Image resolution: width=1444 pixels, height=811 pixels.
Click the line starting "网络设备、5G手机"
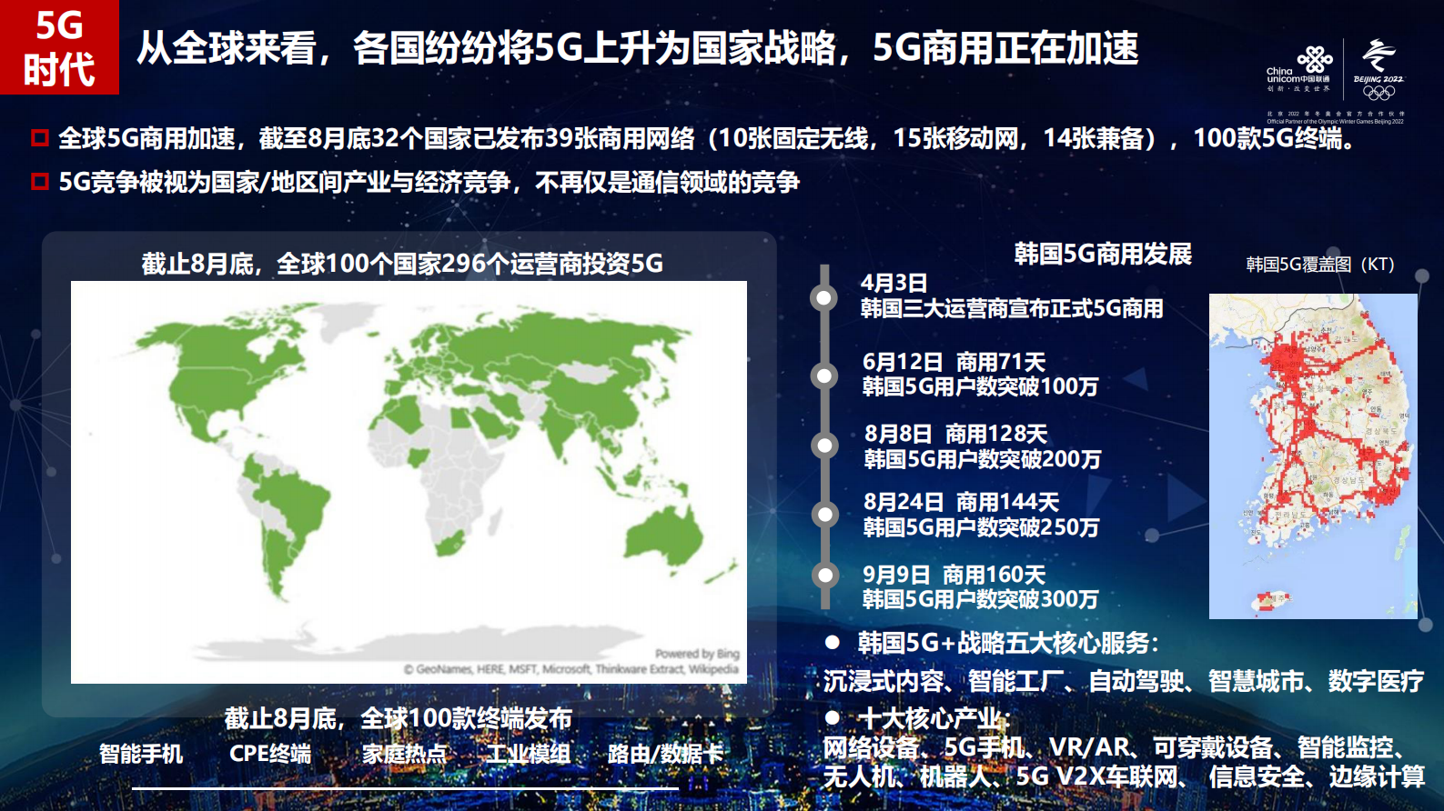[1117, 747]
